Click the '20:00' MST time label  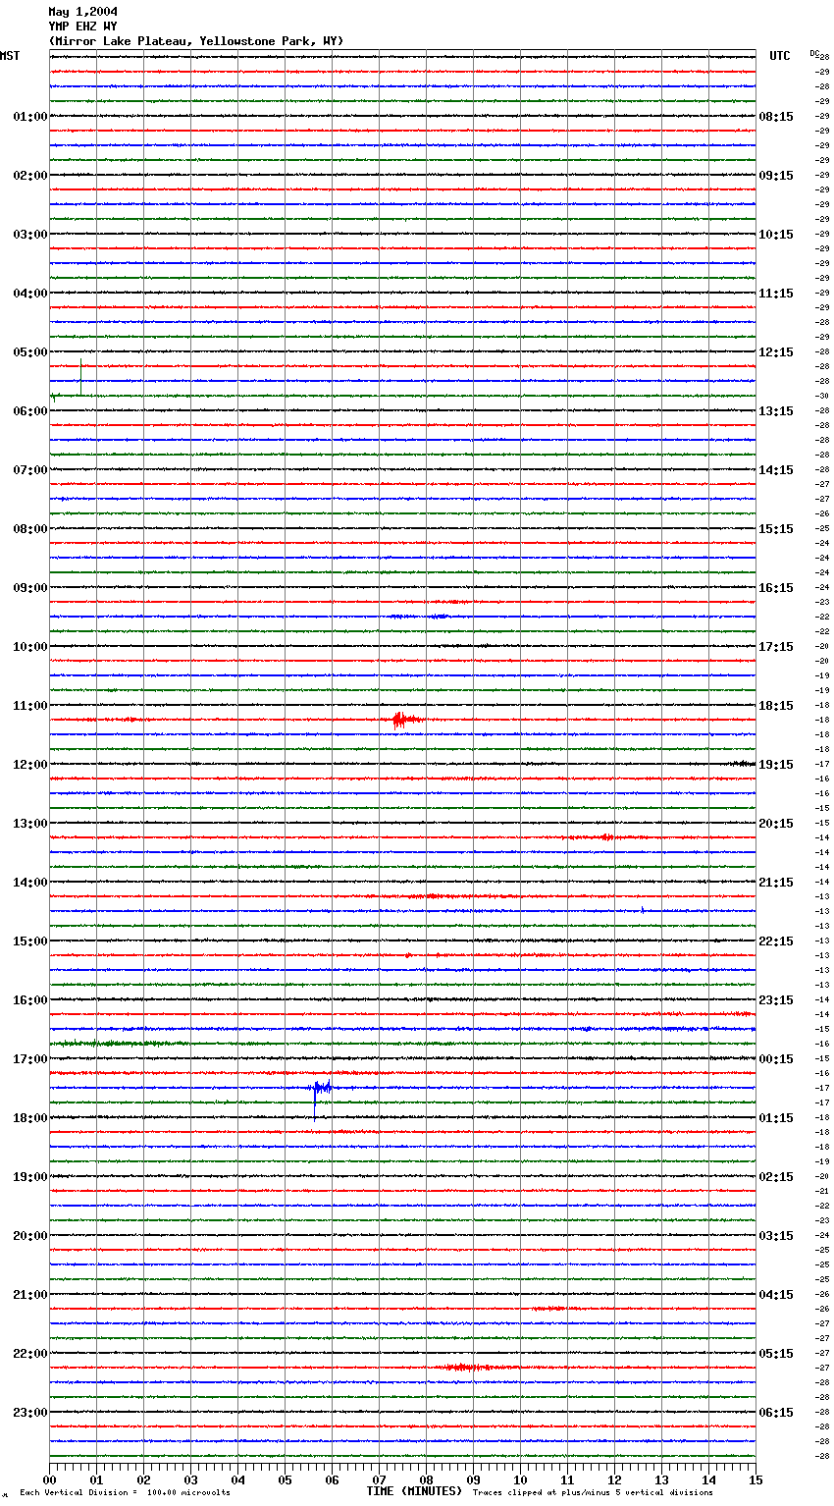coord(30,1236)
